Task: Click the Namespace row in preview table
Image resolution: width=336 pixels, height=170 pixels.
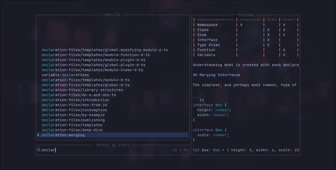Action: (207, 25)
